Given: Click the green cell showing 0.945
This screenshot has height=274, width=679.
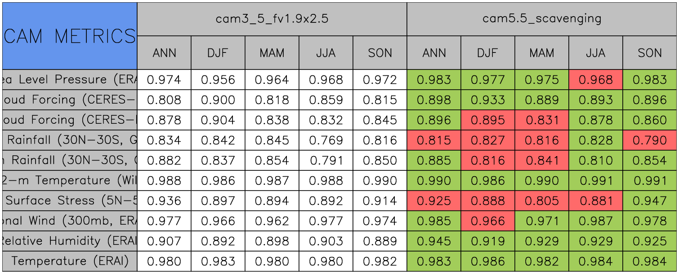Looking at the screenshot, I should point(434,241).
